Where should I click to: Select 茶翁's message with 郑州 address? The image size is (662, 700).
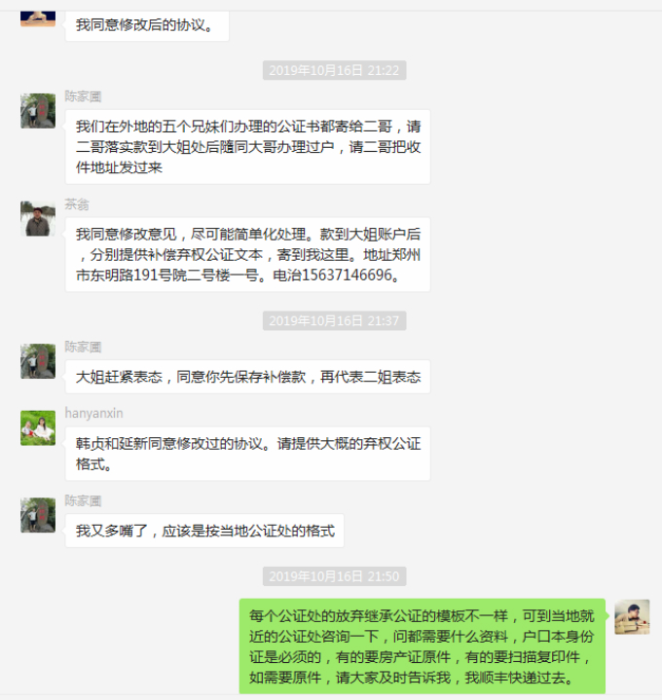tap(247, 254)
